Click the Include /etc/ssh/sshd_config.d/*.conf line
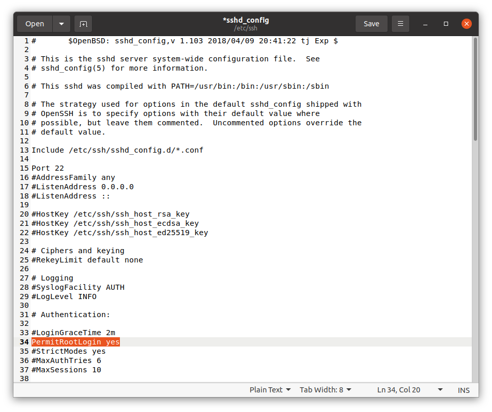Screen dimensions: 492x412 pyautogui.click(x=117, y=150)
